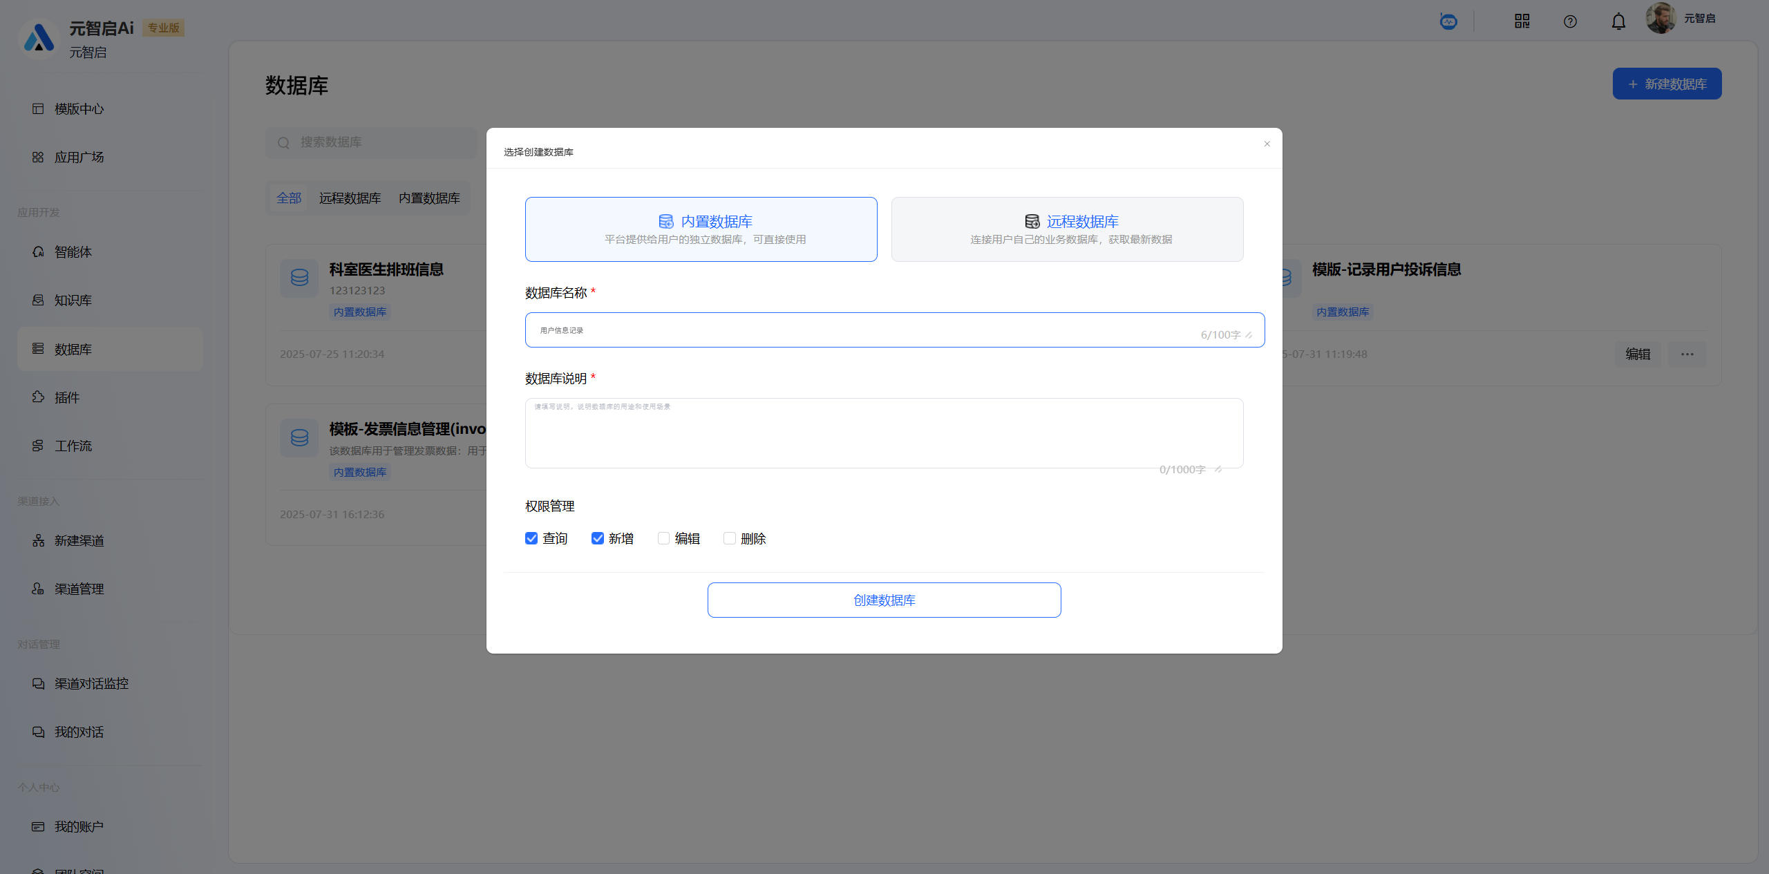
Task: Uncheck the 新增 permission checkbox
Action: (598, 538)
